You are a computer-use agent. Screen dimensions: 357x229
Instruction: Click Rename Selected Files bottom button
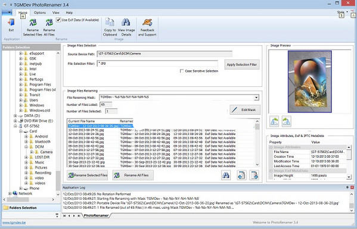[x=88, y=175]
